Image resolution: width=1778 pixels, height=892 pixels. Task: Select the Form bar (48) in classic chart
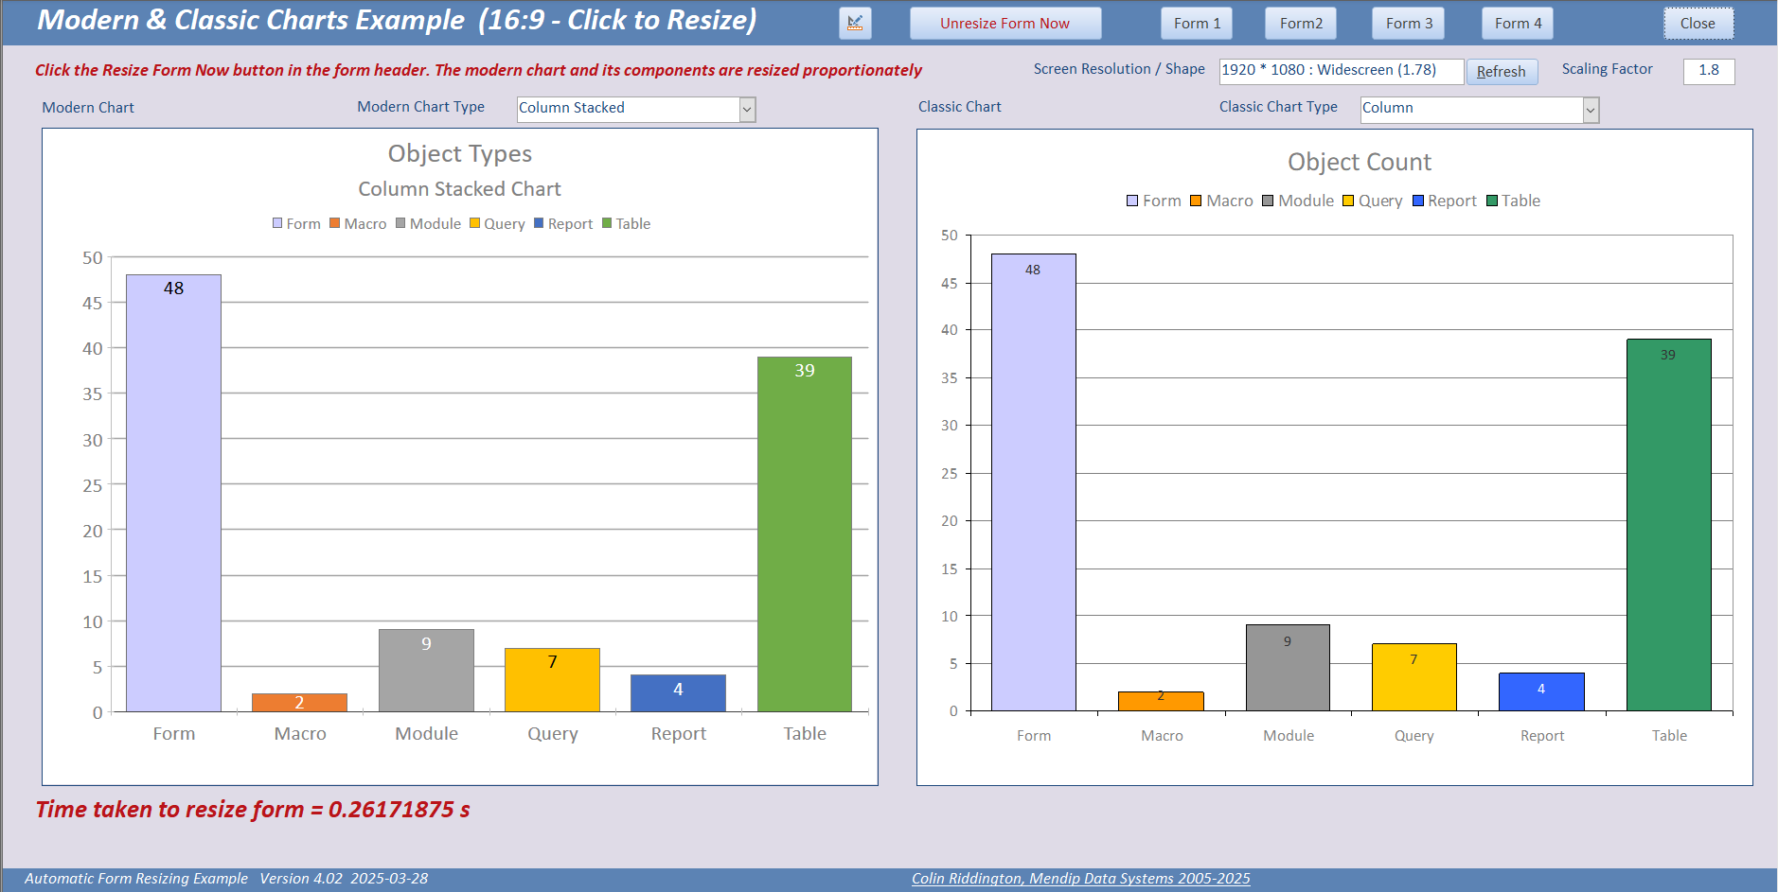(1034, 482)
